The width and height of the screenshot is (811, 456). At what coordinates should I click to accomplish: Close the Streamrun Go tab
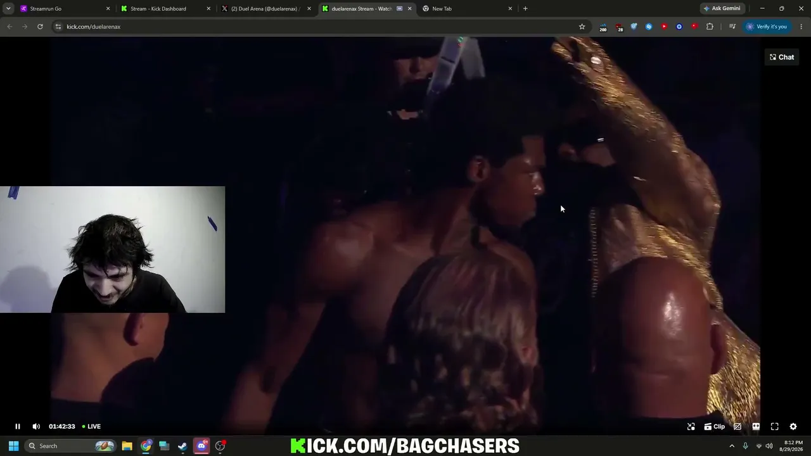tap(108, 9)
